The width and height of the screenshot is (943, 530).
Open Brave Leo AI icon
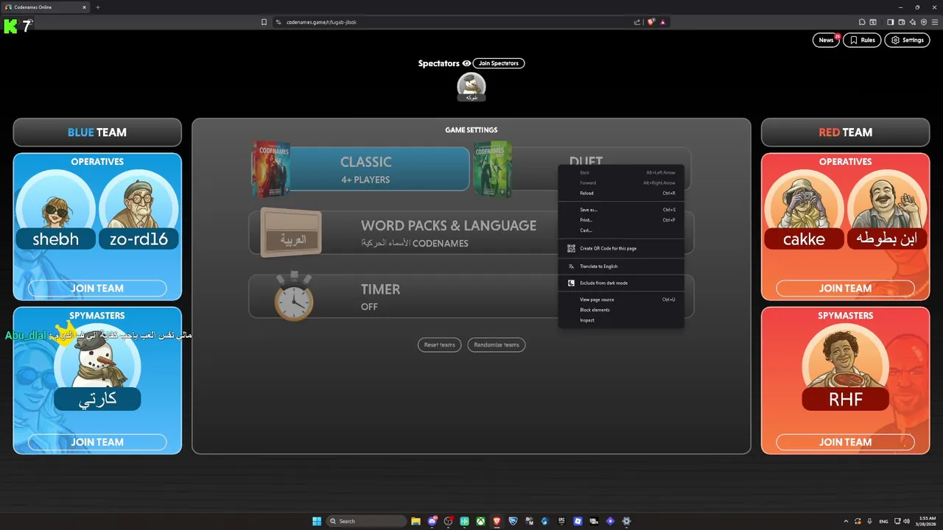[x=913, y=22]
